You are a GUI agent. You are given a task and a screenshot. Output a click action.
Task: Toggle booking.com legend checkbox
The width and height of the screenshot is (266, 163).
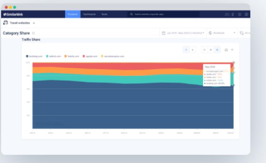(x=27, y=56)
